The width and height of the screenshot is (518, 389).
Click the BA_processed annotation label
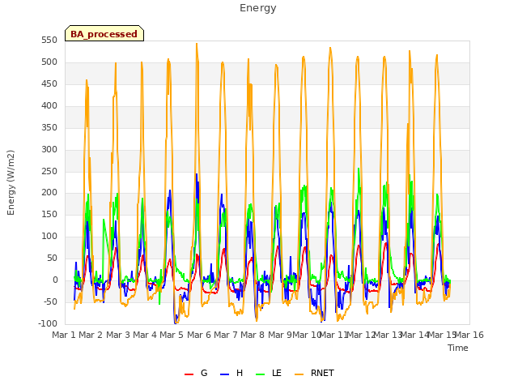(104, 33)
